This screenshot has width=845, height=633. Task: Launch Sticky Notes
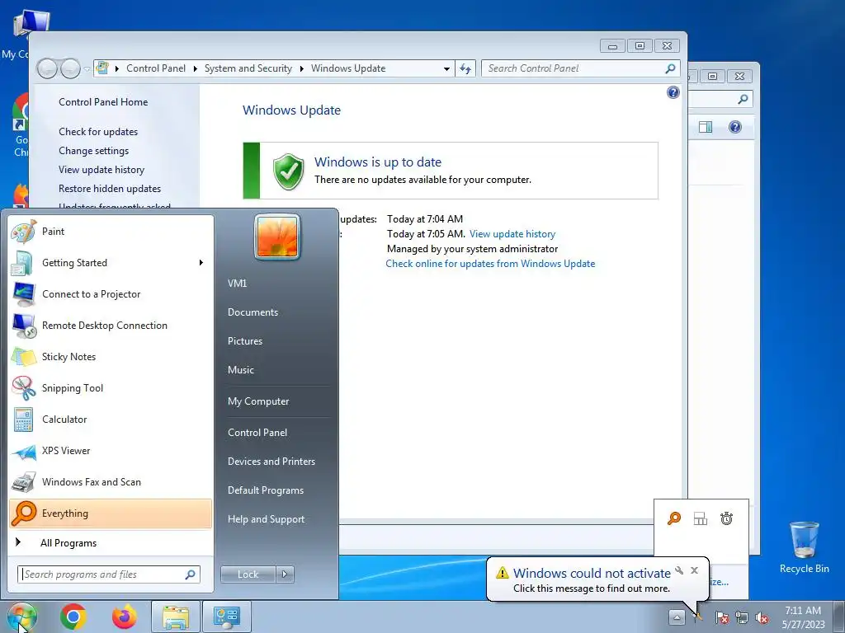tap(111, 356)
